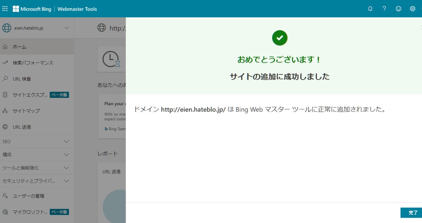The image size is (422, 223).
Task: Open notifications bell icon
Action: 370,9
